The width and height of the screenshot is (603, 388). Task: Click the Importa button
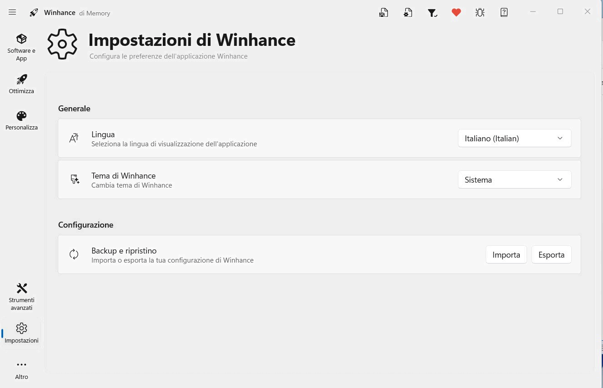coord(506,254)
